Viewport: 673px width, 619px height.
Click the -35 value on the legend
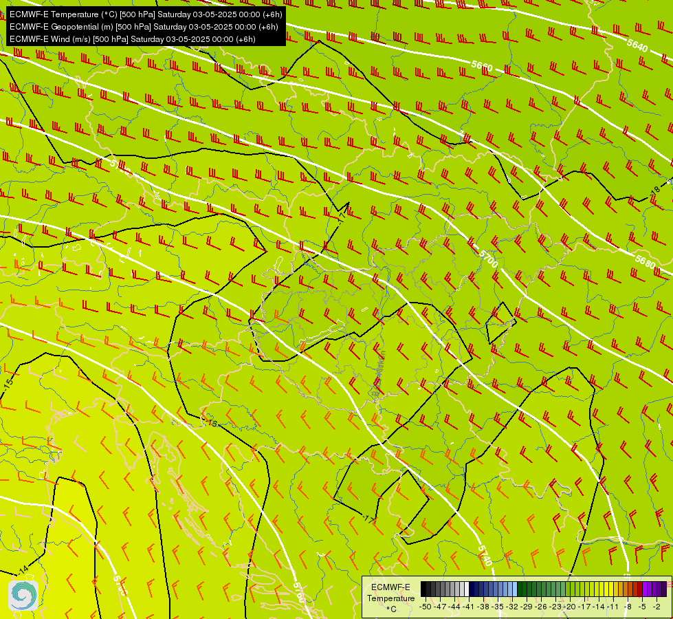498,607
